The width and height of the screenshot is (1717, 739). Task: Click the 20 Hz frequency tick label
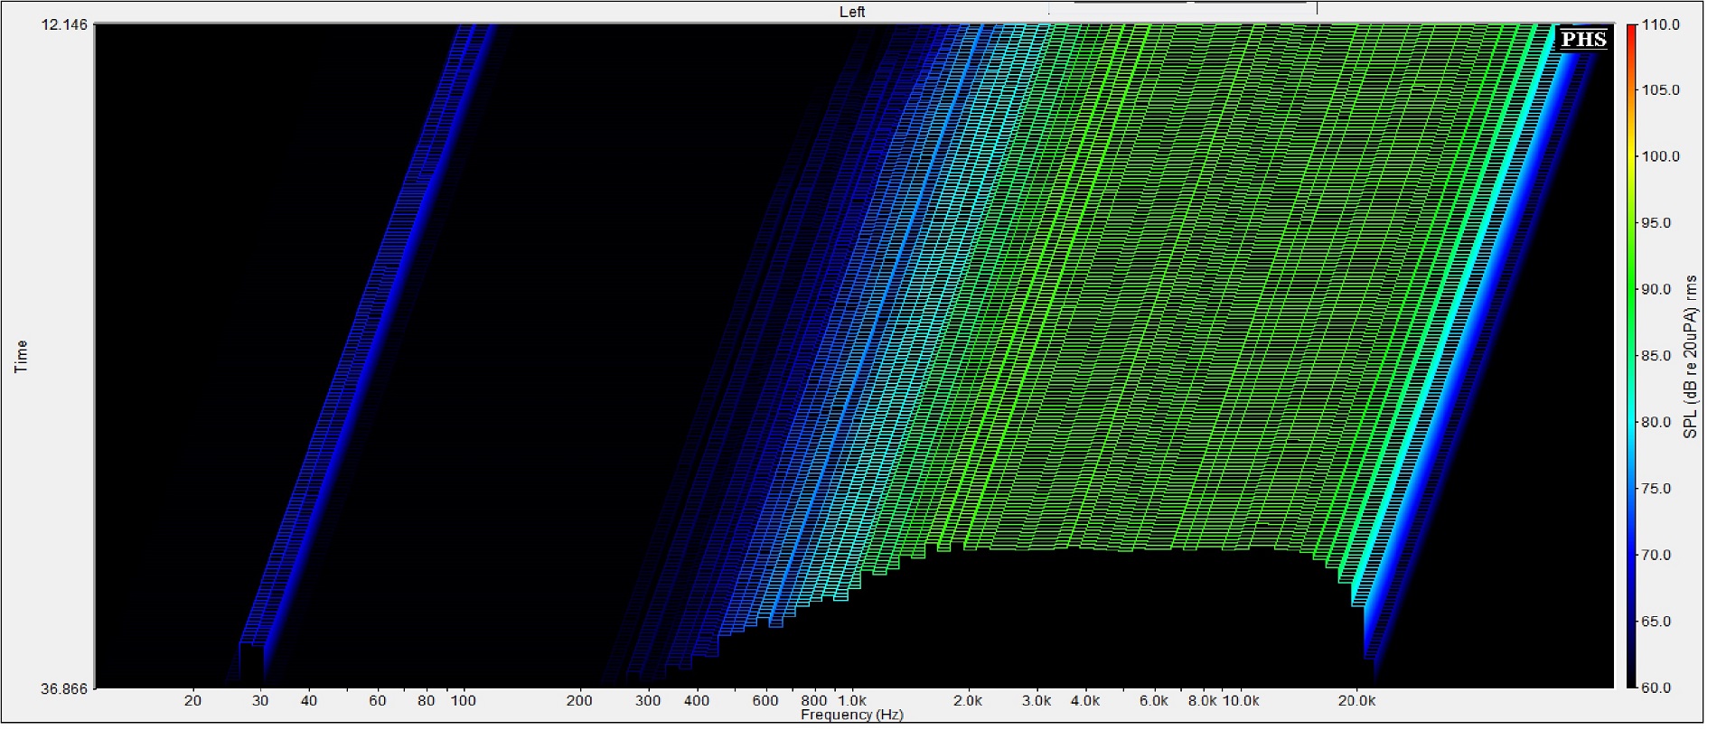pos(192,700)
